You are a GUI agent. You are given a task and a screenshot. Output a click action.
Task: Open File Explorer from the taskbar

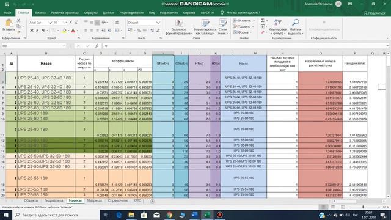pyautogui.click(x=131, y=215)
